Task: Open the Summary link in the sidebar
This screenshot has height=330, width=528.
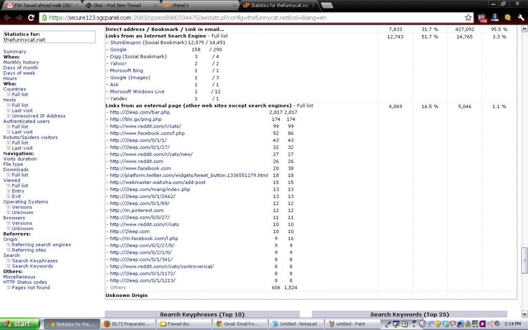Action: pyautogui.click(x=14, y=51)
